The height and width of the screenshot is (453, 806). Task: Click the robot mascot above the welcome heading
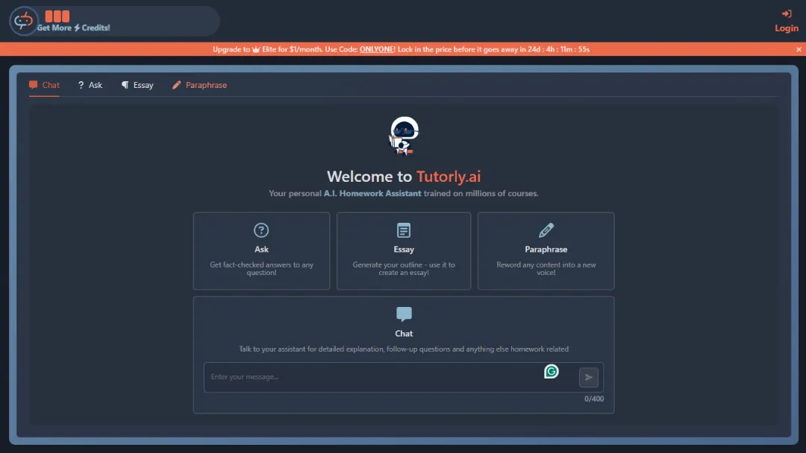[x=404, y=136]
